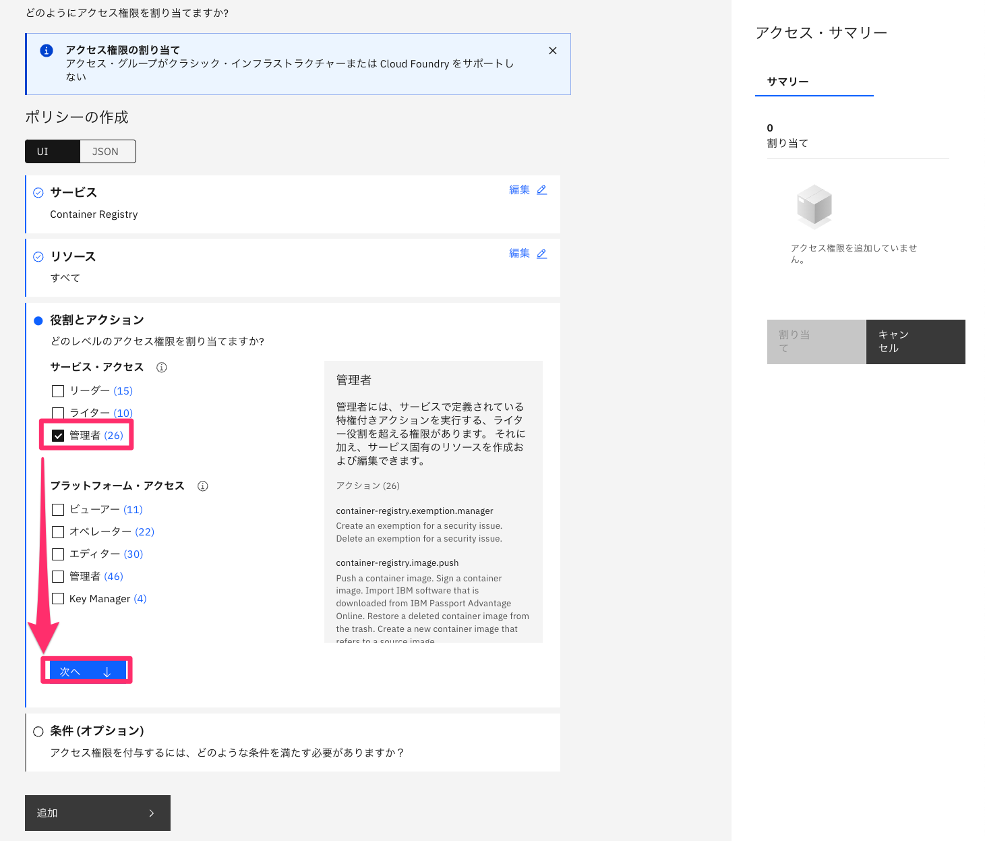Image resolution: width=985 pixels, height=841 pixels.
Task: Enable the Key Manager platform access checkbox
Action: (x=58, y=598)
